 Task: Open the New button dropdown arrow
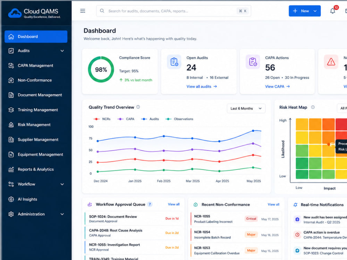pos(315,11)
